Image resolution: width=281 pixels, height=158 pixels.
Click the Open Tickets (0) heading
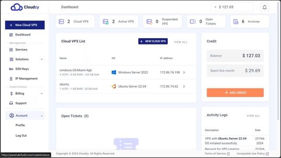(75, 116)
